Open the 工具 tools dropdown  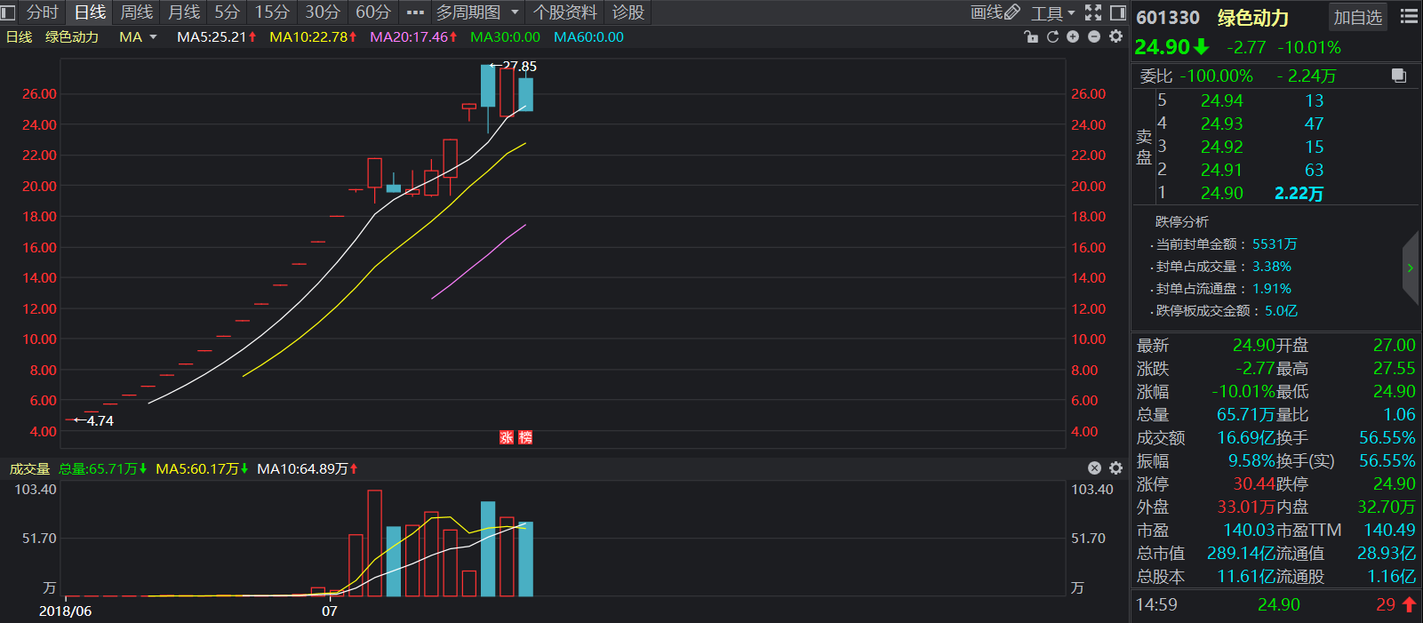tap(1053, 12)
